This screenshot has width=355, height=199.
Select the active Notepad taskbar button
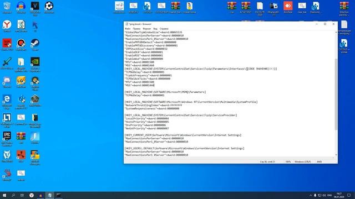coord(49,195)
